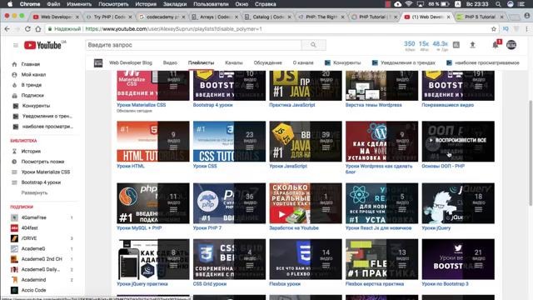Viewport: 533px width, 300px height.
Task: Switch to the Try PHP browser tab
Action: pos(109,17)
